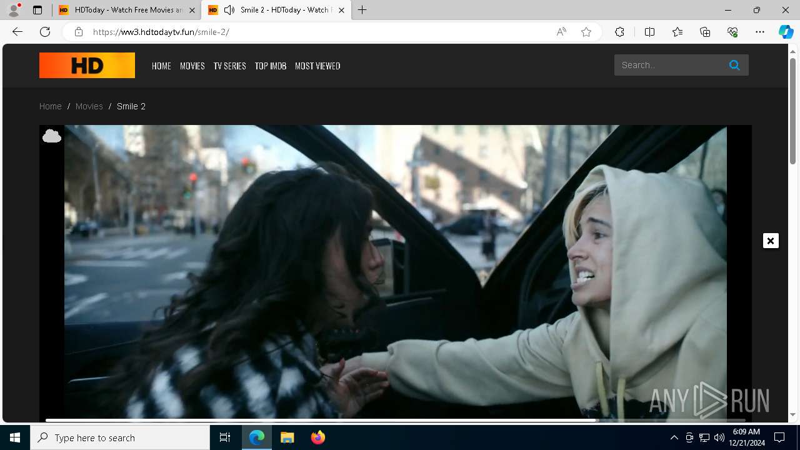800x450 pixels.
Task: Click the page scrollbar down arrow
Action: pos(793,414)
